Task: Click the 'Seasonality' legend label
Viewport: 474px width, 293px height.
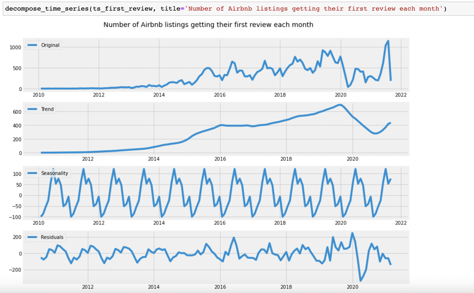Action: coord(55,173)
